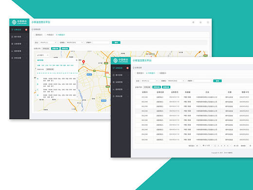Click the teal platform title in table window
The width and height of the screenshot is (253, 190).
point(142,60)
